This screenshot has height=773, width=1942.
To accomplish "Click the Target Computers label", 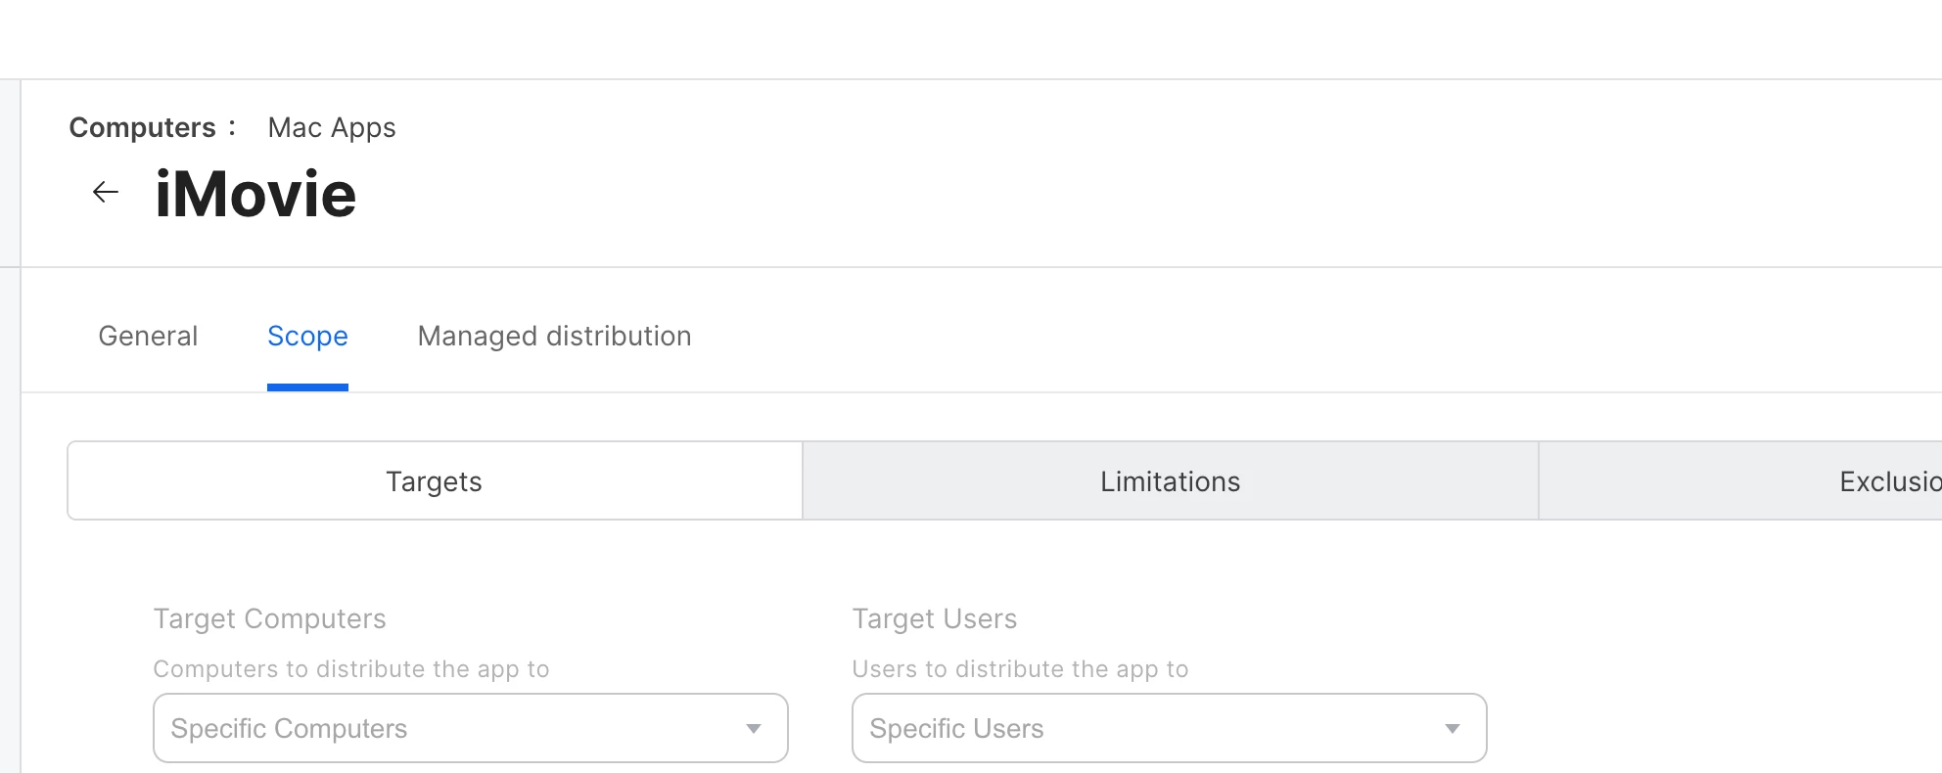I will pos(269,618).
